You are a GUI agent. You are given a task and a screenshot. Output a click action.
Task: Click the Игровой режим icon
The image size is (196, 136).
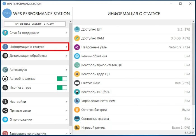coord(77,128)
